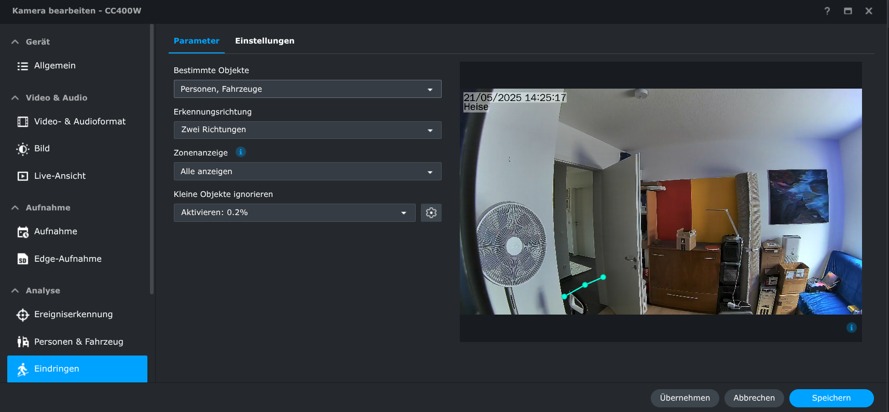
Task: Open the Personen & Fahrzeug section
Action: point(78,342)
